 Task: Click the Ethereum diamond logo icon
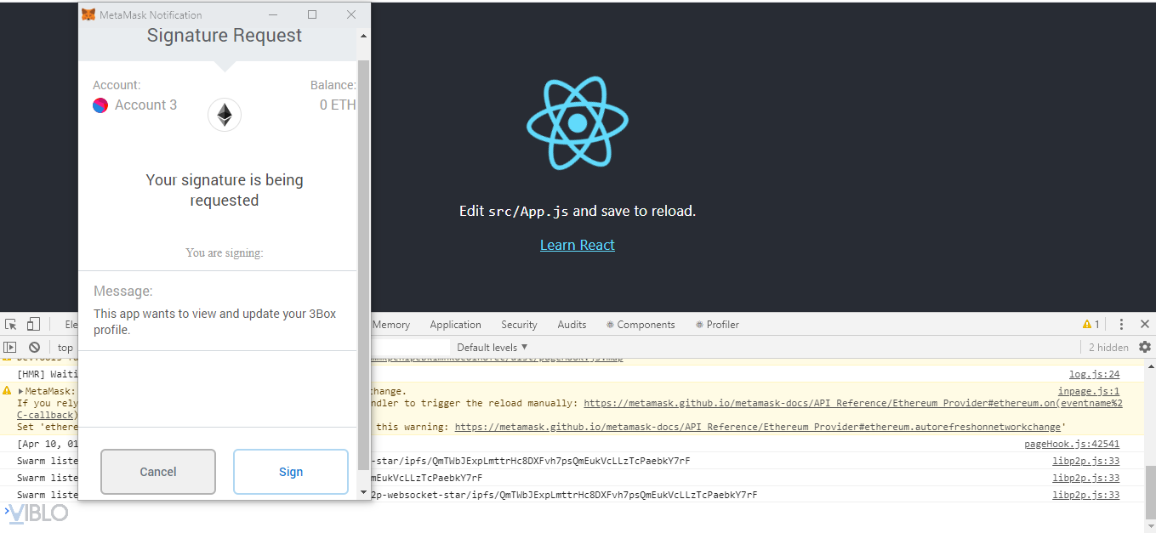pyautogui.click(x=225, y=115)
